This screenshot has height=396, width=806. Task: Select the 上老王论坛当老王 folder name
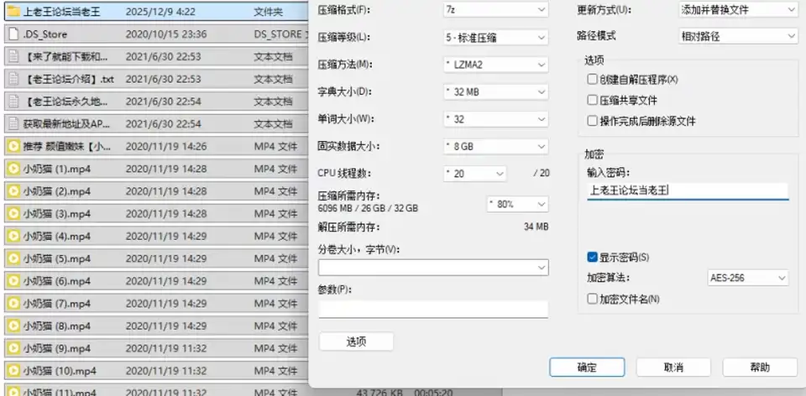[61, 12]
